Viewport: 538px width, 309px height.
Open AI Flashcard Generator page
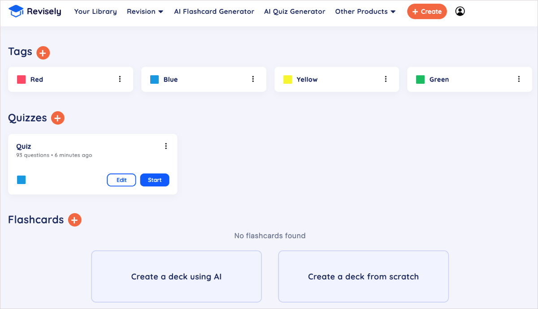click(214, 12)
